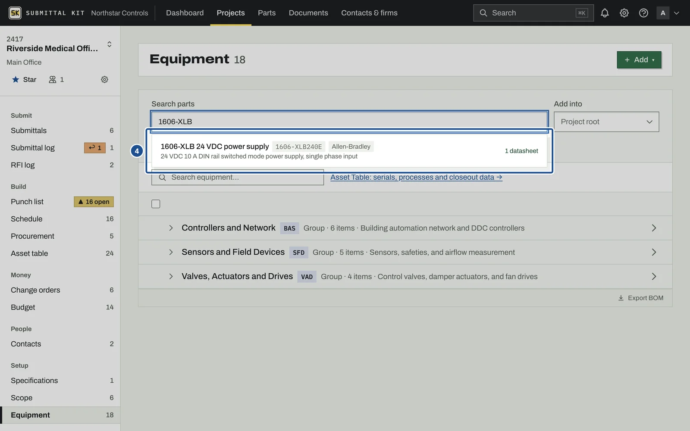This screenshot has height=431, width=690.
Task: Open the help question mark icon
Action: (x=643, y=13)
